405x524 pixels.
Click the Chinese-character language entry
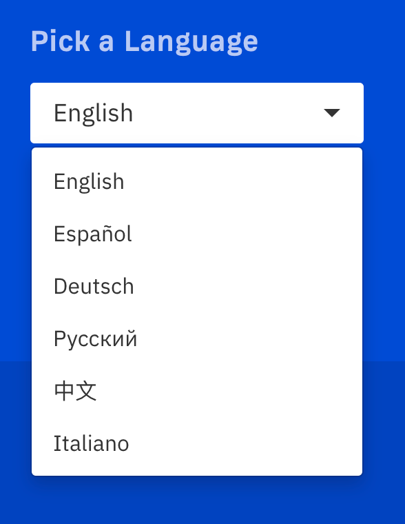point(197,391)
